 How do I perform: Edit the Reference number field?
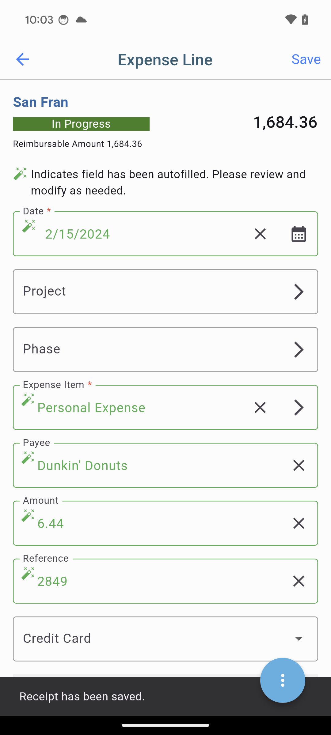pyautogui.click(x=153, y=582)
